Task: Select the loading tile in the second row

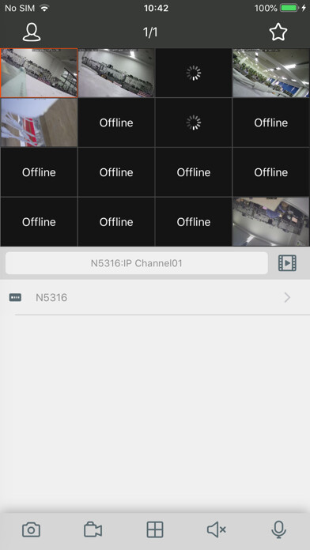Action: click(x=194, y=122)
